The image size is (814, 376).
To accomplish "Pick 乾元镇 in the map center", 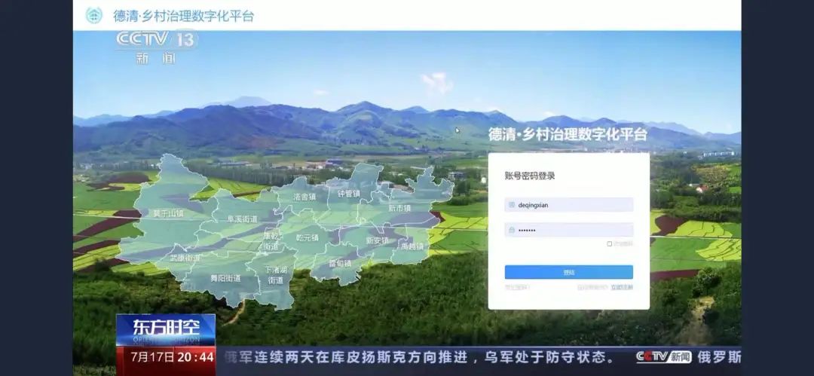I will pyautogui.click(x=307, y=237).
